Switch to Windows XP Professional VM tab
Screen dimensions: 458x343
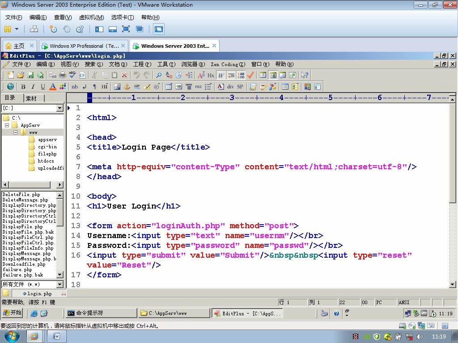84,46
